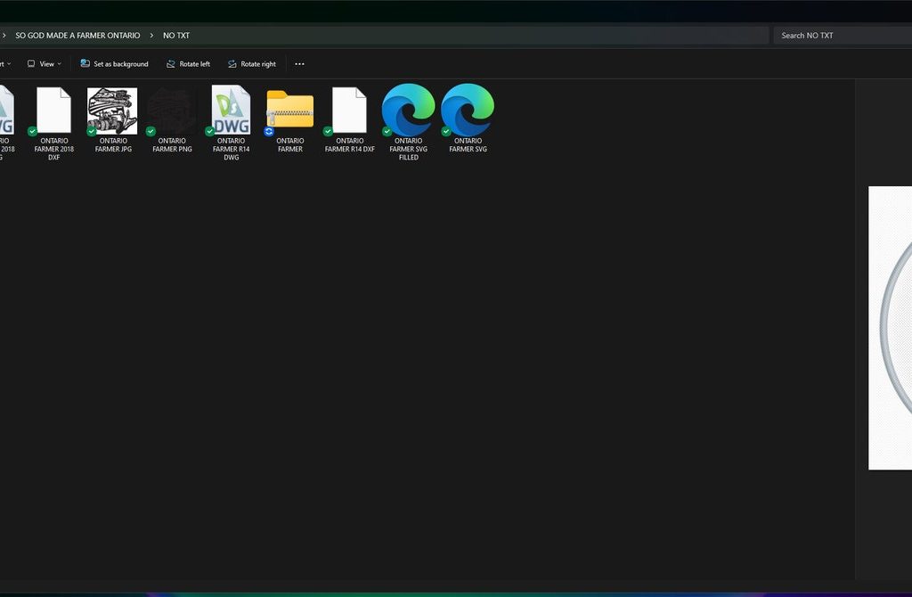Image resolution: width=912 pixels, height=597 pixels.
Task: Select the ONTARIO FARMER PNG file
Action: click(x=172, y=110)
